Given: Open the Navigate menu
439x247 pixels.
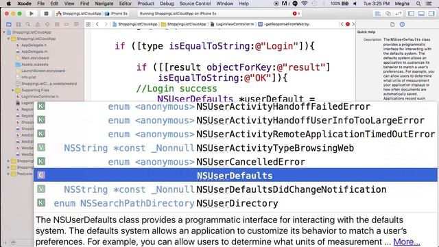Looking at the screenshot, I should [104, 3].
